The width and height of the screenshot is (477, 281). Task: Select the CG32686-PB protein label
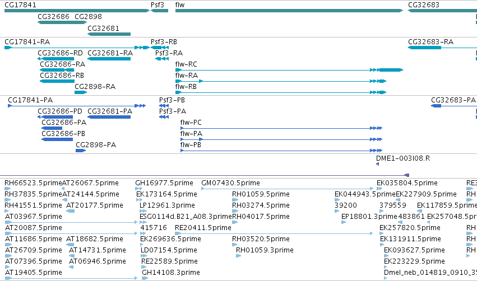(x=63, y=134)
